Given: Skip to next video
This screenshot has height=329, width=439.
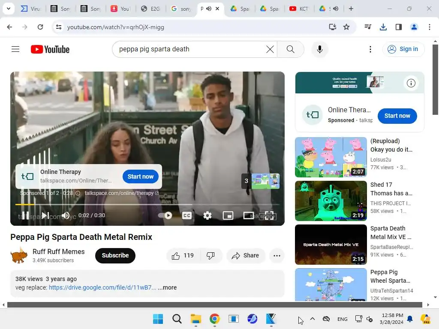Looking at the screenshot, I should point(45,215).
